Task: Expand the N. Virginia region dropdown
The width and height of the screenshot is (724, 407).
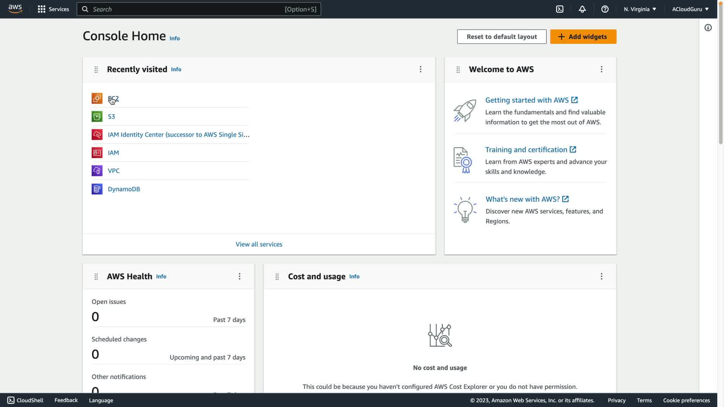Action: coord(640,9)
